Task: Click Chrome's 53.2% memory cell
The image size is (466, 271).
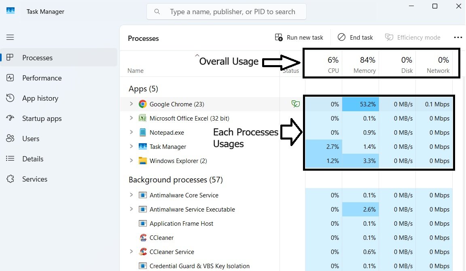Action: pos(360,104)
